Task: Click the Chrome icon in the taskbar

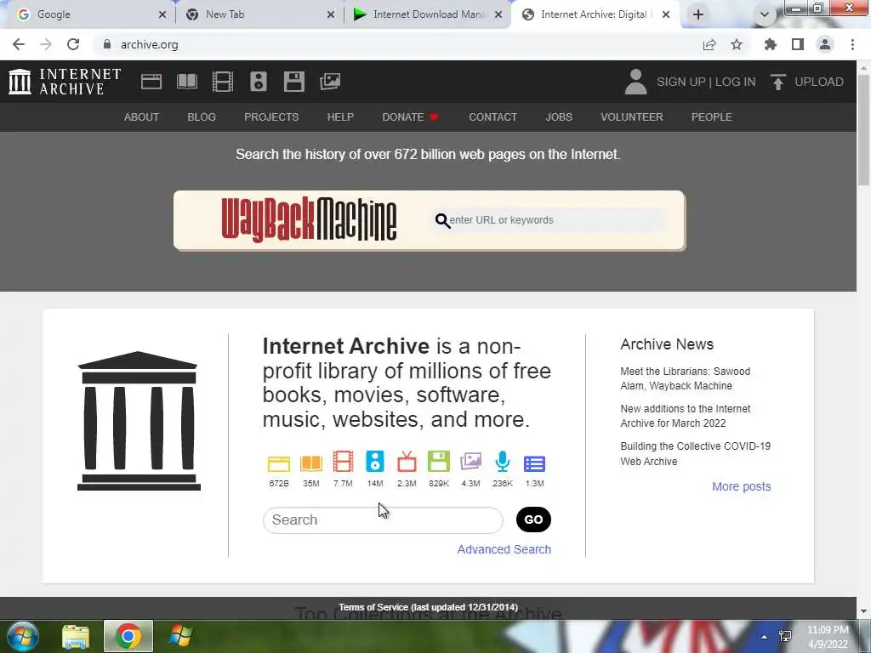Action: point(128,636)
